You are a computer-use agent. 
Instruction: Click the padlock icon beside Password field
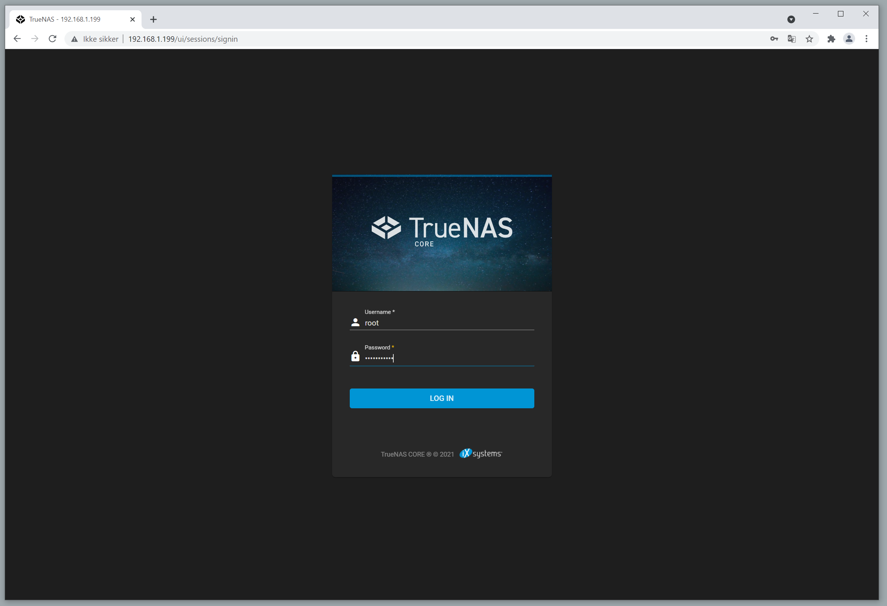click(355, 356)
